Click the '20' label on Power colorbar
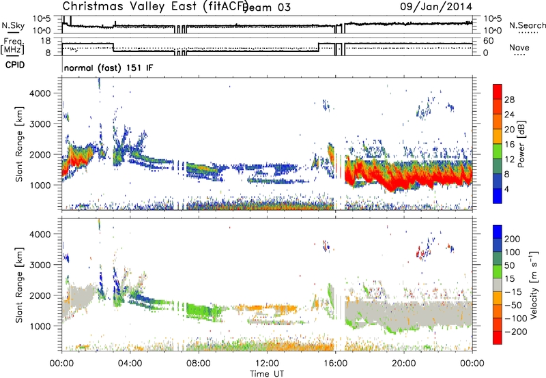Screen dimensions: 546x378 click(509, 130)
